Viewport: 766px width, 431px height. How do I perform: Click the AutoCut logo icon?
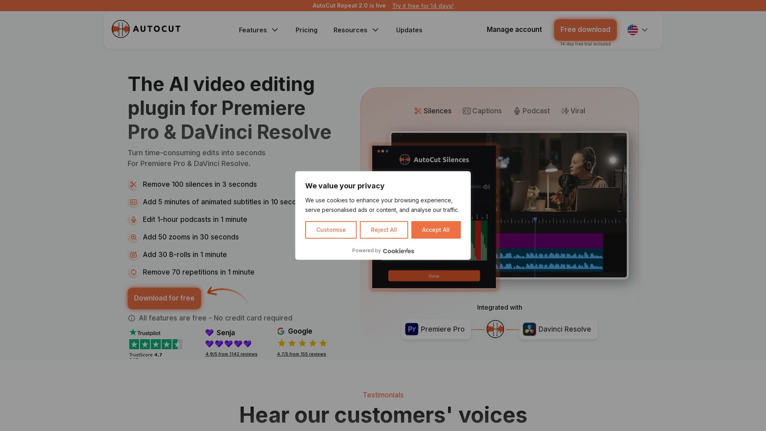click(x=120, y=29)
